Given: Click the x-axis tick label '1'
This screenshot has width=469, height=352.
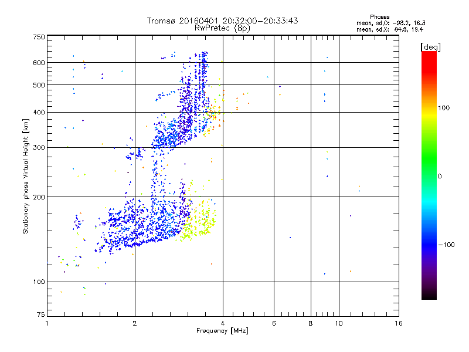Looking at the screenshot, I should pyautogui.click(x=47, y=323).
